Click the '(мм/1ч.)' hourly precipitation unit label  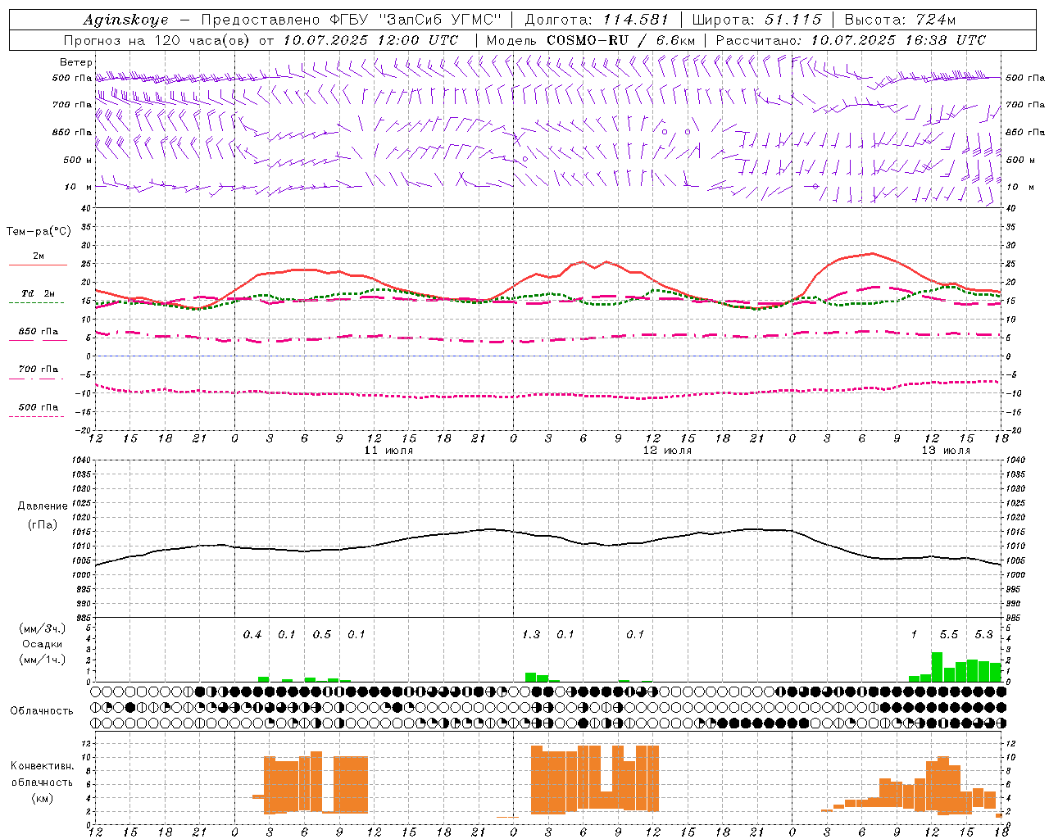pyautogui.click(x=43, y=660)
